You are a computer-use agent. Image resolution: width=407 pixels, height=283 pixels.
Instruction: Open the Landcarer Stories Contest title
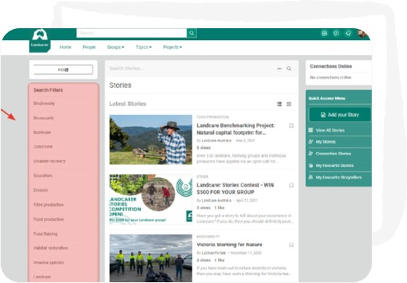235,189
